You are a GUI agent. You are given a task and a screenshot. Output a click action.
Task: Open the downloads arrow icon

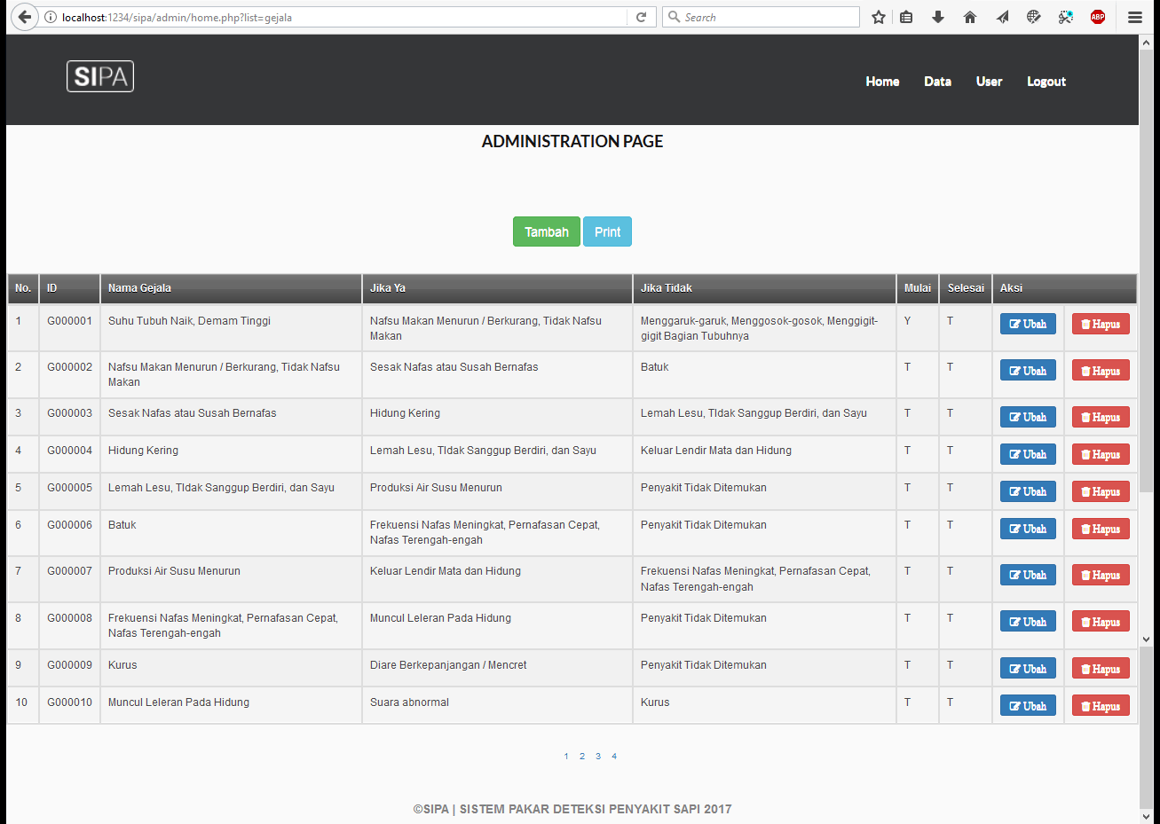pyautogui.click(x=938, y=17)
